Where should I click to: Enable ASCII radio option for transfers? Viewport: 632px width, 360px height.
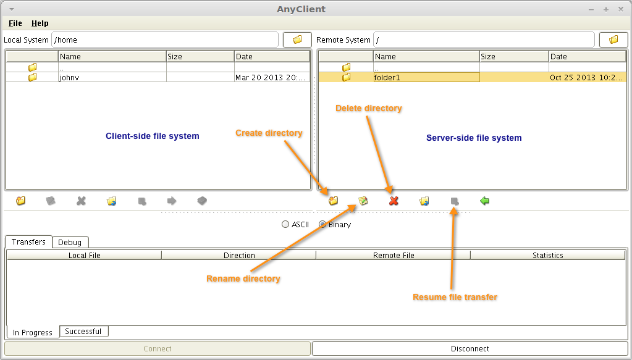pyautogui.click(x=285, y=224)
